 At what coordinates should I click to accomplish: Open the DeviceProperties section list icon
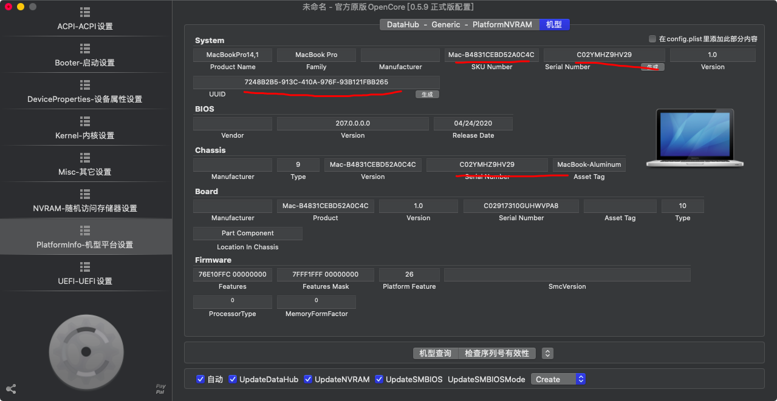coord(85,85)
